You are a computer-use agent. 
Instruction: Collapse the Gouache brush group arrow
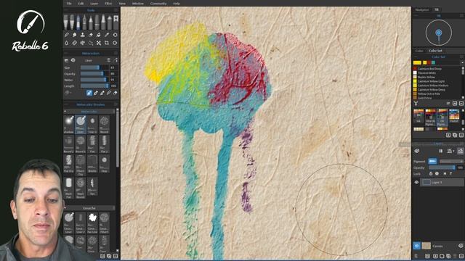click(65, 208)
